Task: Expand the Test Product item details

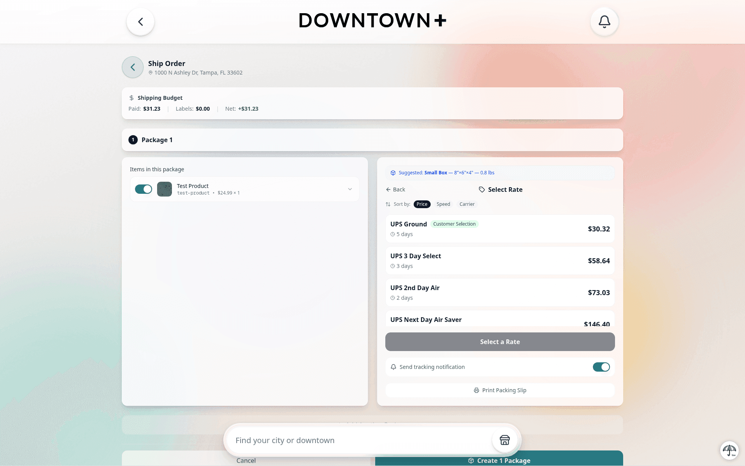Action: pyautogui.click(x=350, y=189)
